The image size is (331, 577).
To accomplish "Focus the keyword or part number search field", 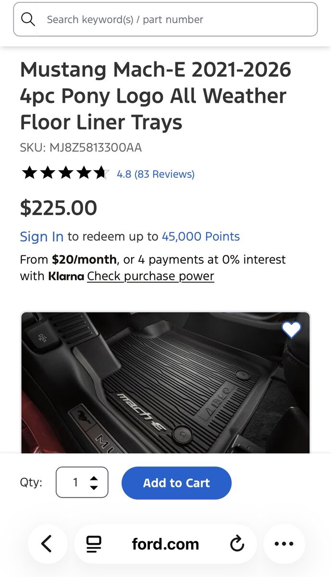I will (173, 20).
